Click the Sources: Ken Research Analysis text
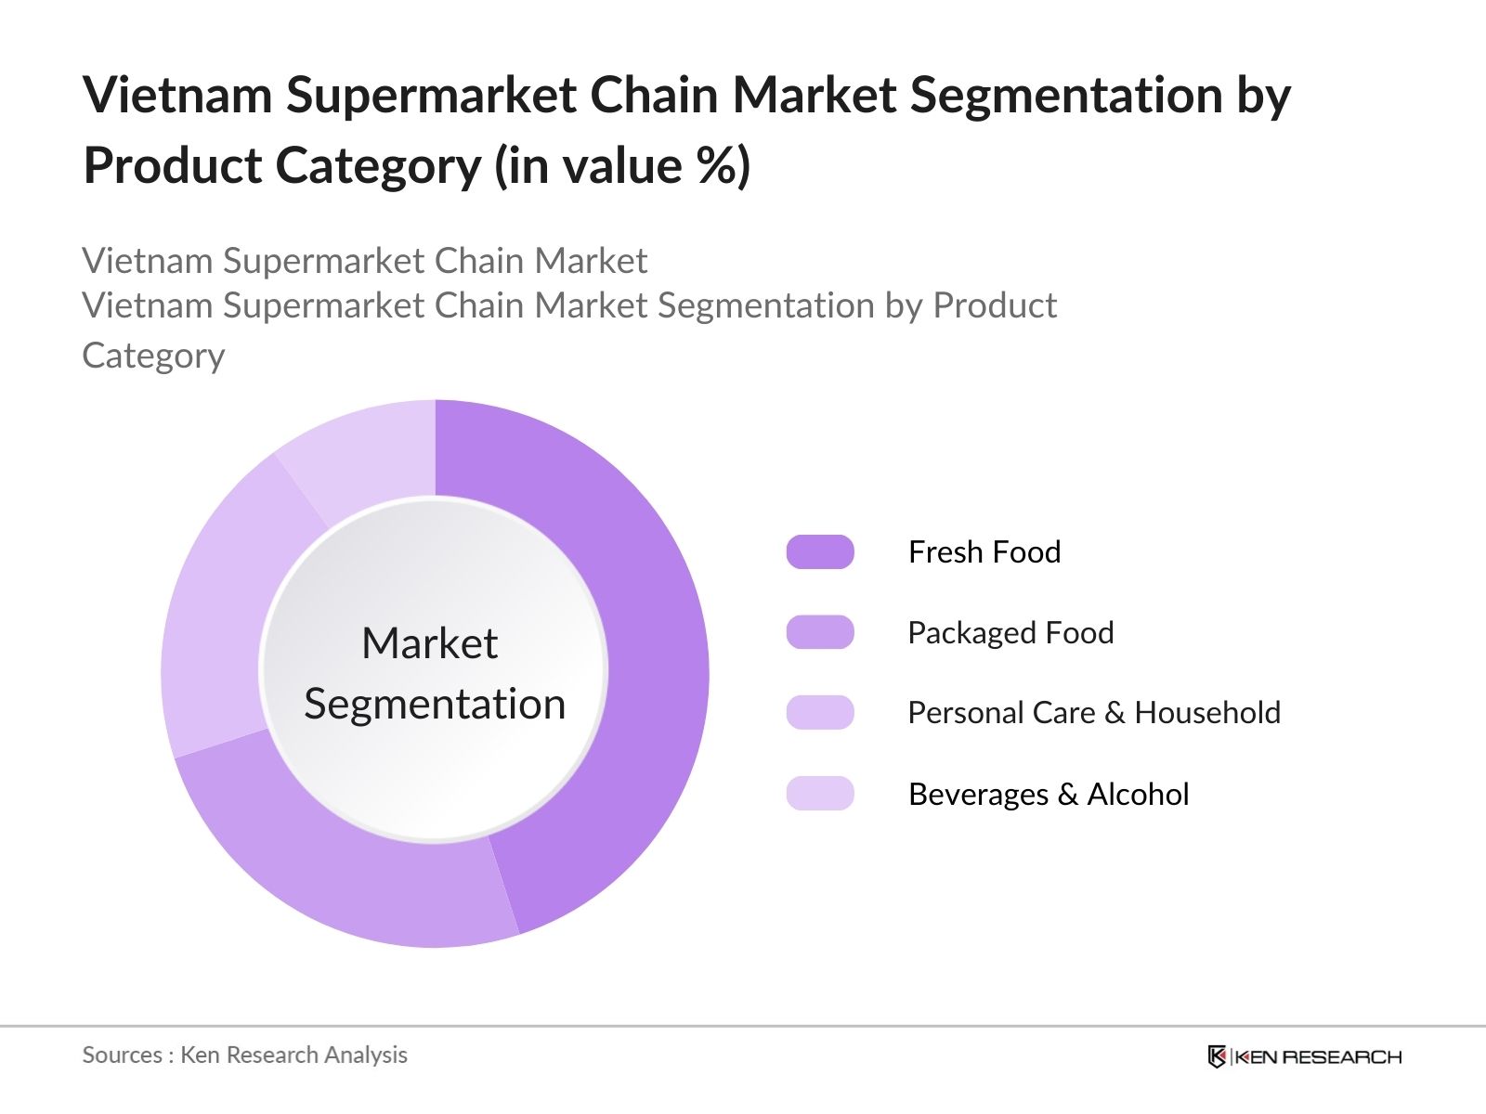1486x1114 pixels. pos(245,1055)
